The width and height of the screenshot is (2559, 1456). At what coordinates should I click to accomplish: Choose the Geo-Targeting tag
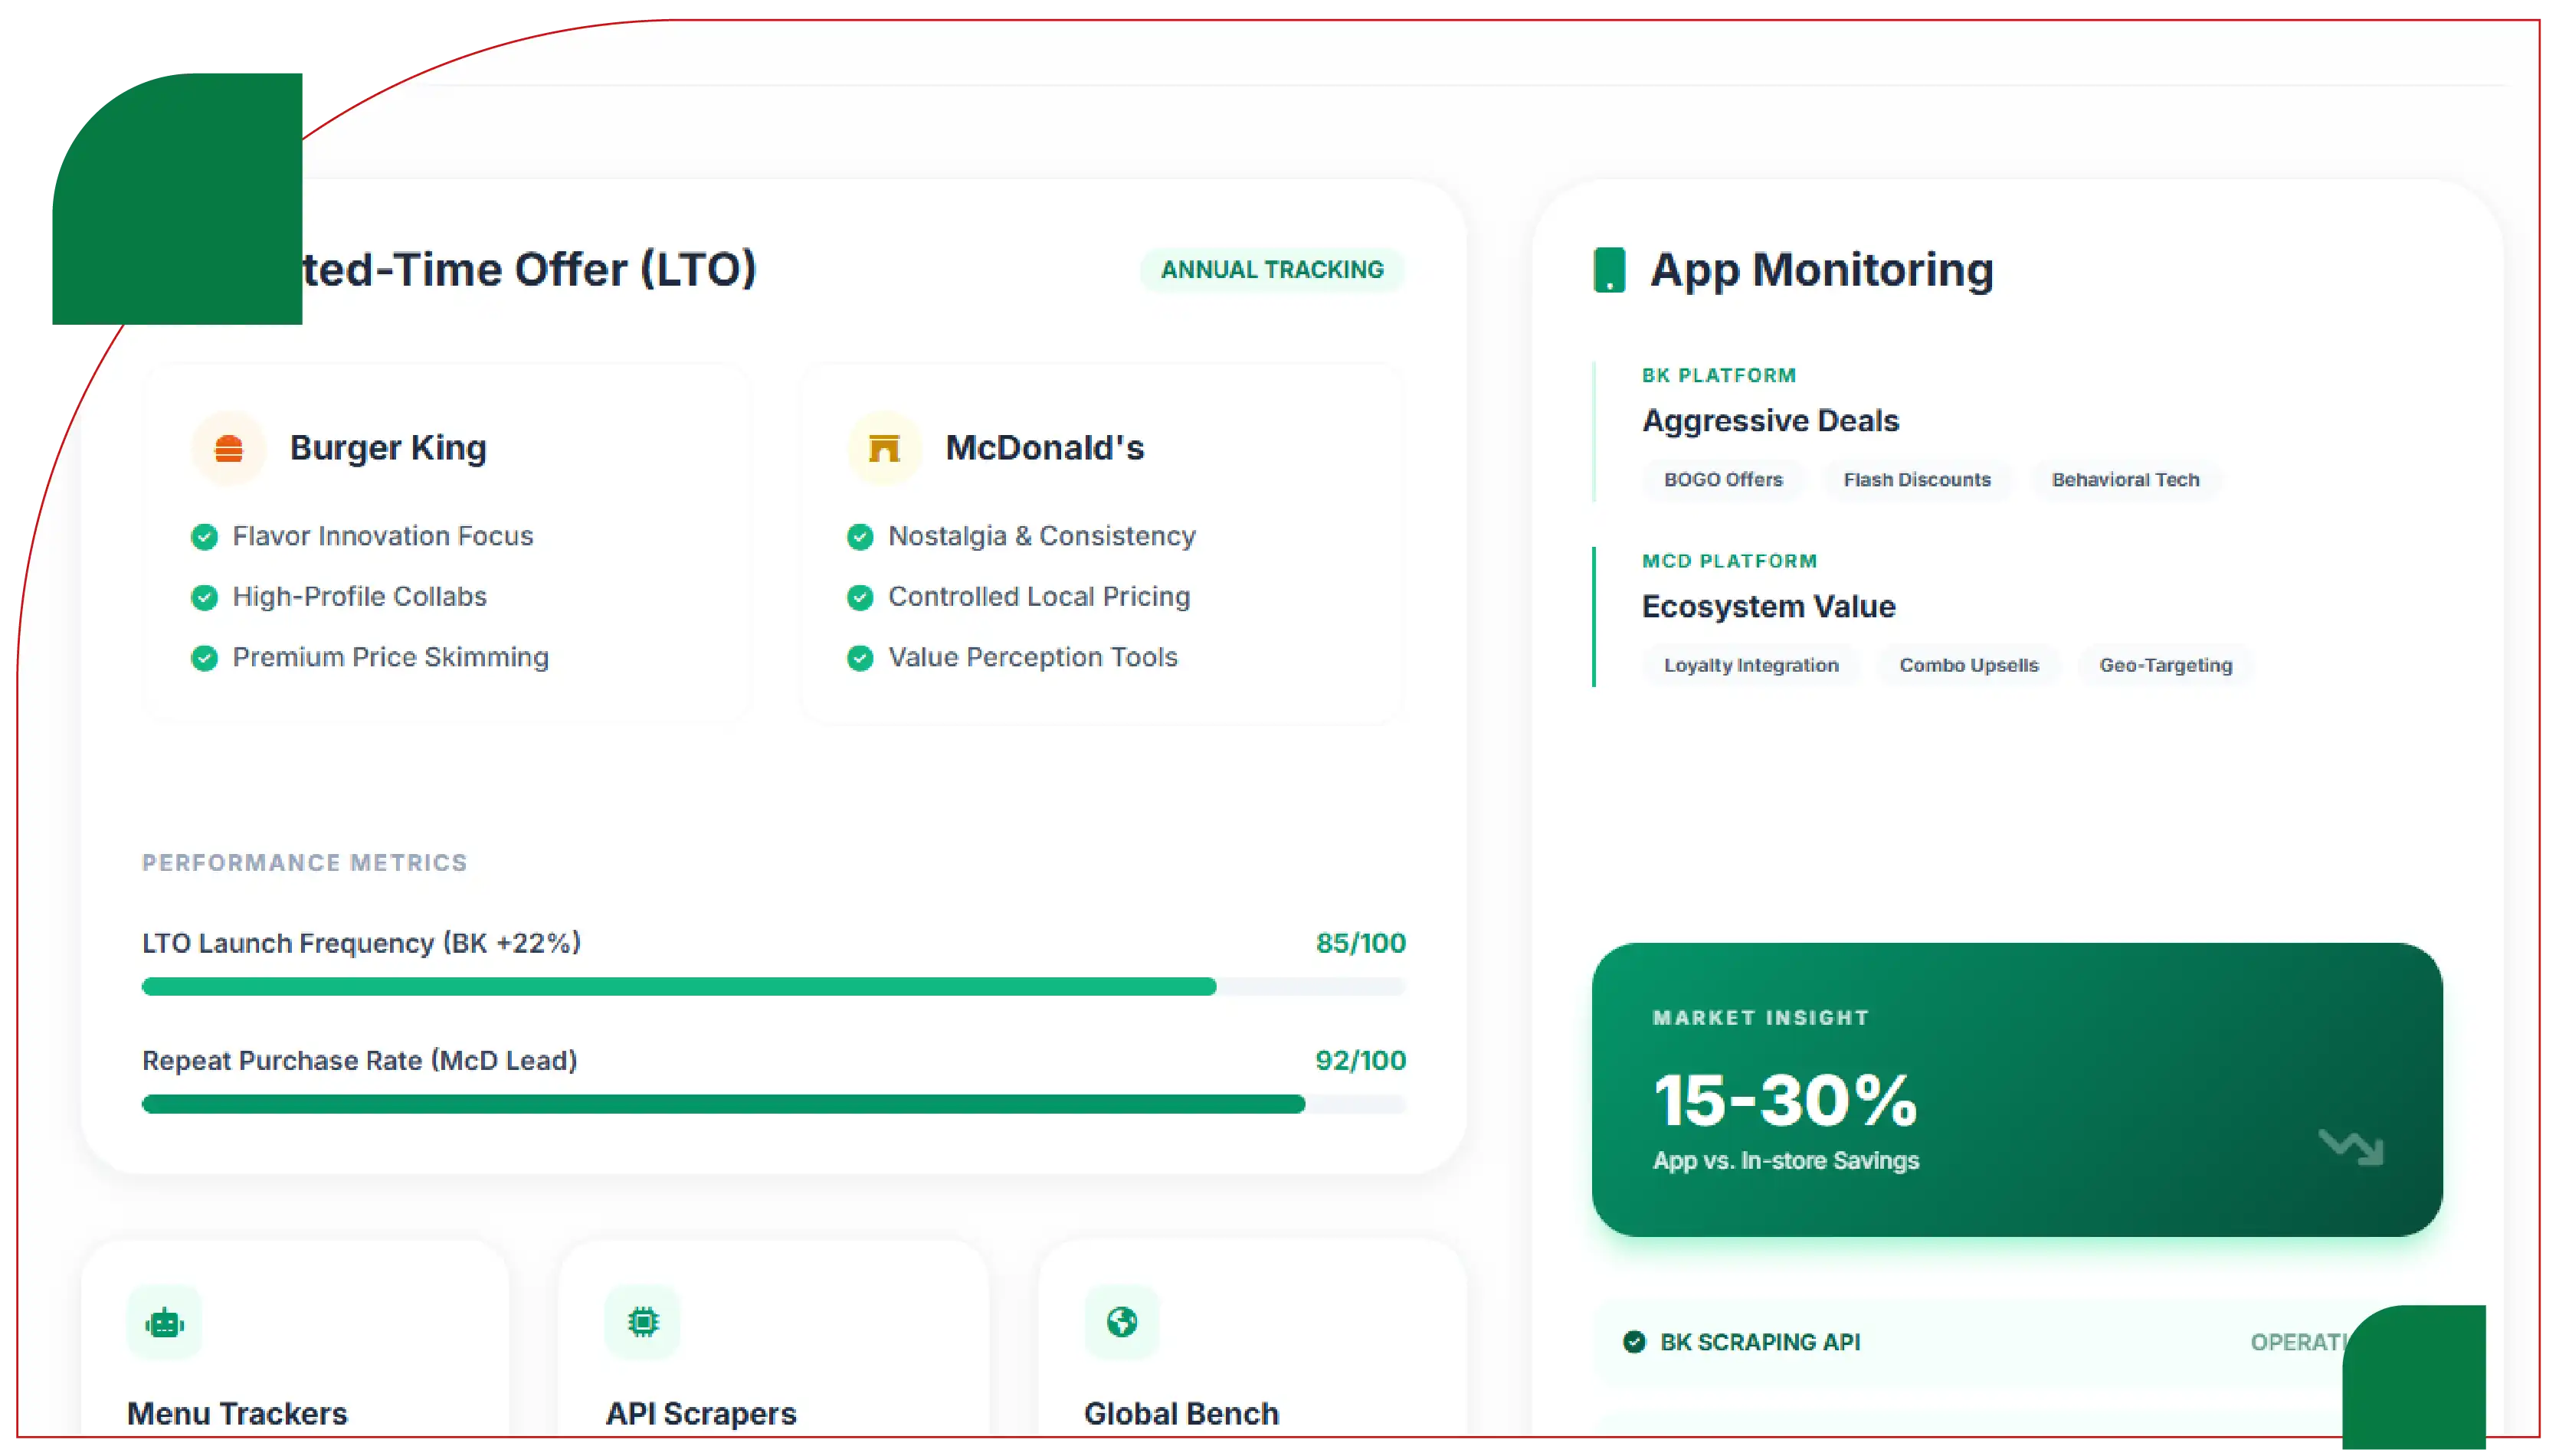(2165, 666)
